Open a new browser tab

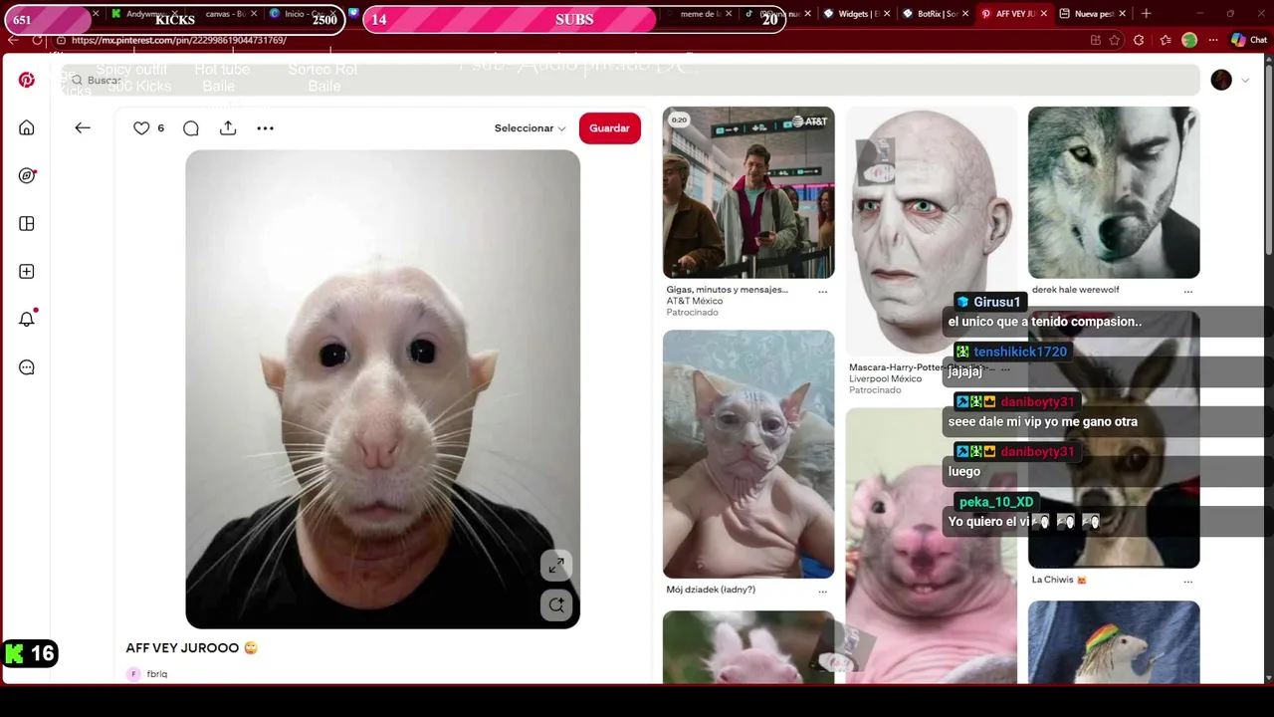[1146, 14]
